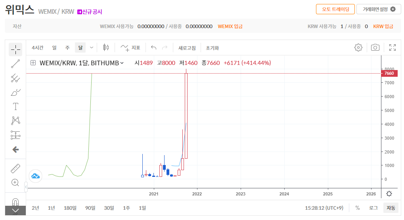Set range to 30일
This screenshot has height=220, width=404.
[109, 208]
